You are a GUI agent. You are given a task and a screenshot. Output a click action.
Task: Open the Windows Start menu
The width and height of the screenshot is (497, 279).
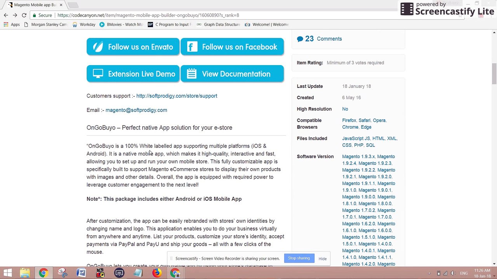7,273
